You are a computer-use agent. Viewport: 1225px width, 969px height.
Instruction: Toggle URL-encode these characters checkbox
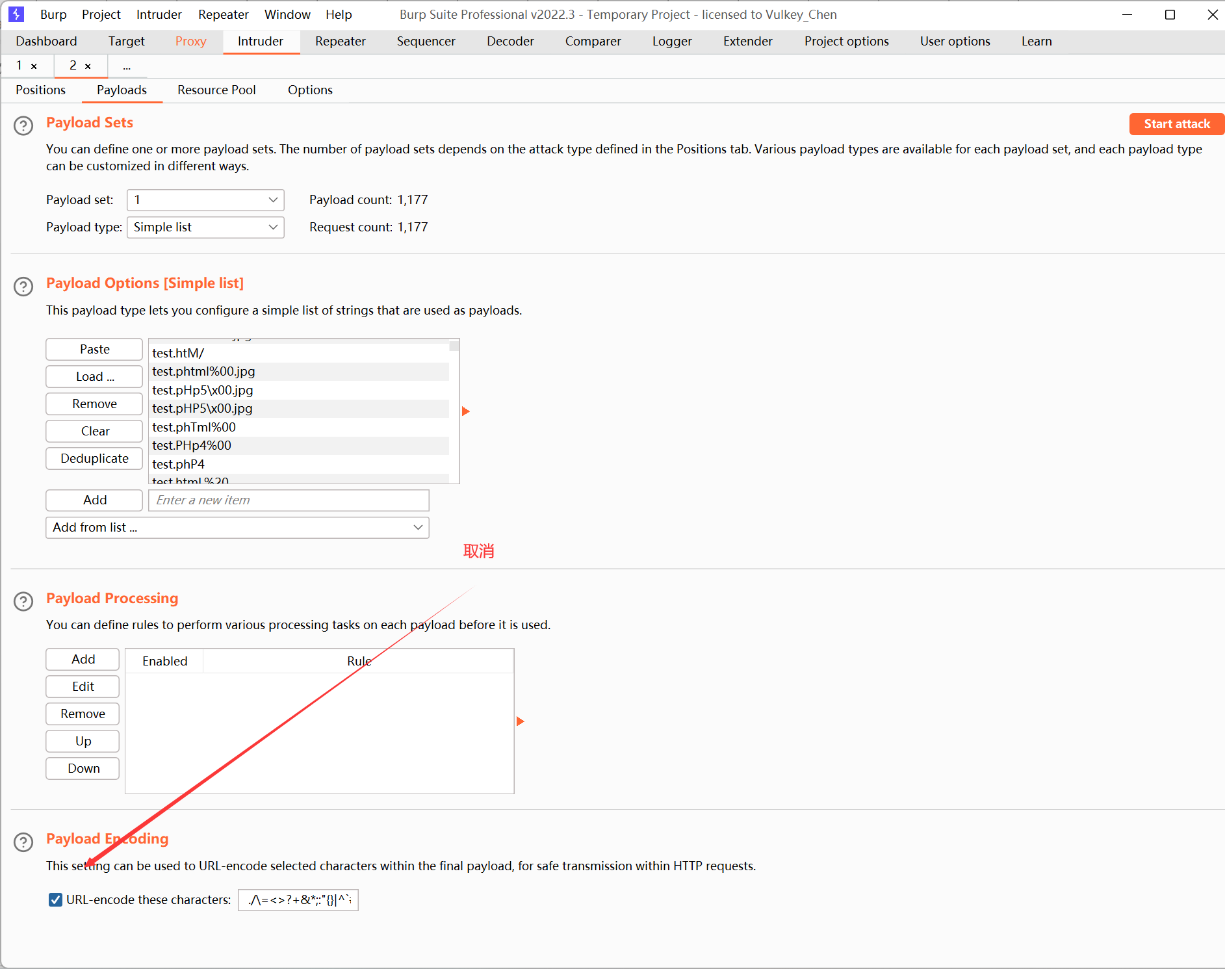pos(56,899)
